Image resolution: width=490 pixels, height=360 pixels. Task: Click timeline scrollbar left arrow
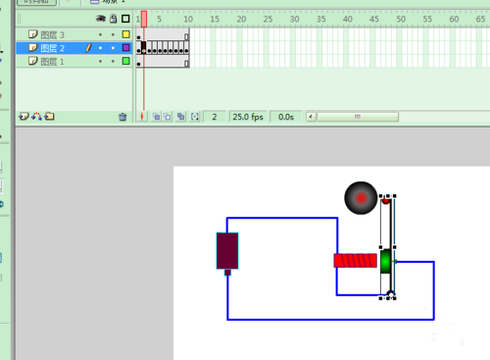[311, 117]
